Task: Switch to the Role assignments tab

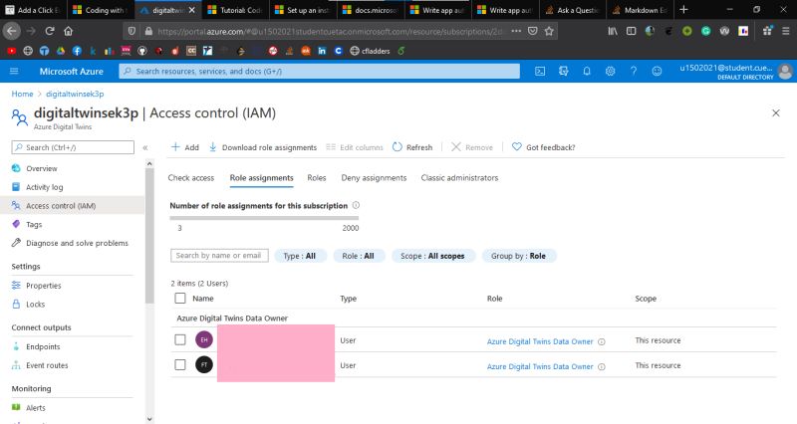Action: click(261, 178)
